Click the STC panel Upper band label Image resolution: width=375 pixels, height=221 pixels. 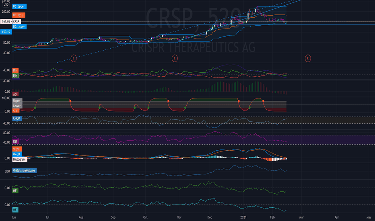pyautogui.click(x=17, y=101)
